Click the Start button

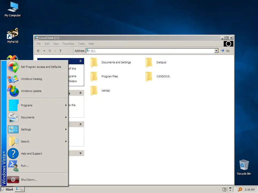pos(7,189)
